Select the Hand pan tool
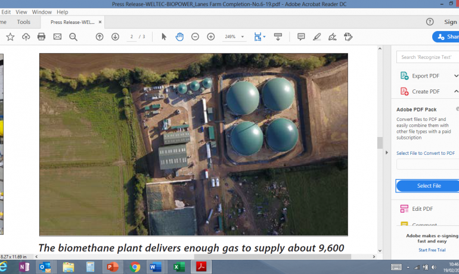This screenshot has width=459, height=274. tap(179, 37)
